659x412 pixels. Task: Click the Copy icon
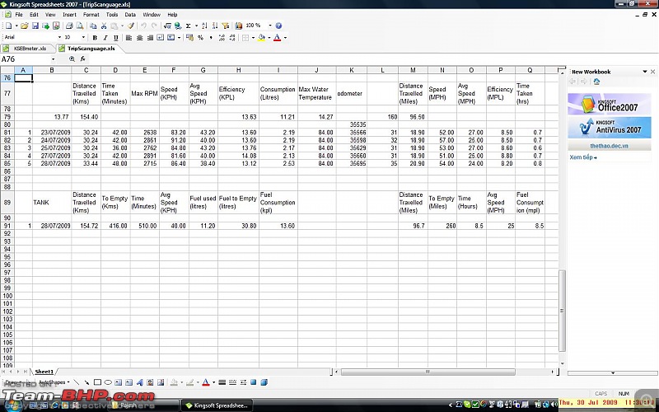pyautogui.click(x=93, y=26)
